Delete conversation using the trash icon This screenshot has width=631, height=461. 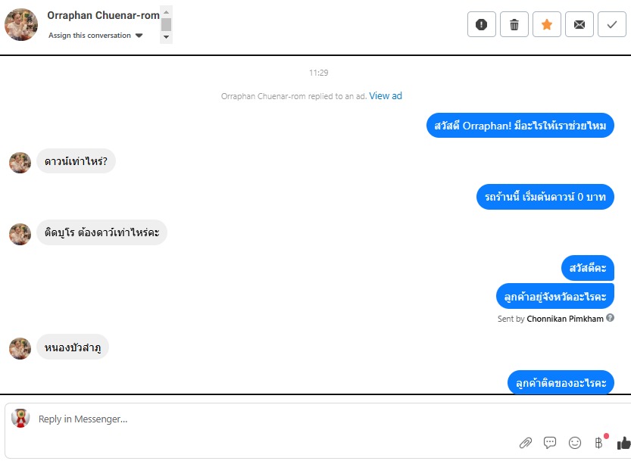click(x=514, y=24)
